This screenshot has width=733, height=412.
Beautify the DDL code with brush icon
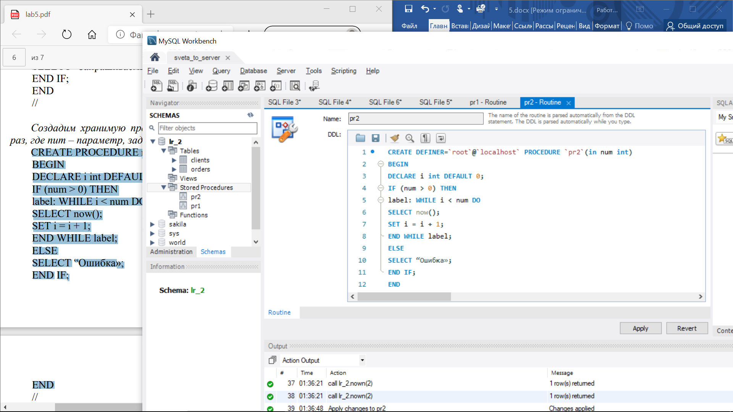(x=394, y=138)
